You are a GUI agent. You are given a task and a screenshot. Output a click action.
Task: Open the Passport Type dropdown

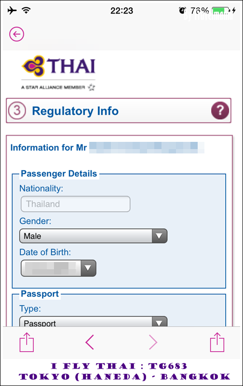(x=94, y=321)
